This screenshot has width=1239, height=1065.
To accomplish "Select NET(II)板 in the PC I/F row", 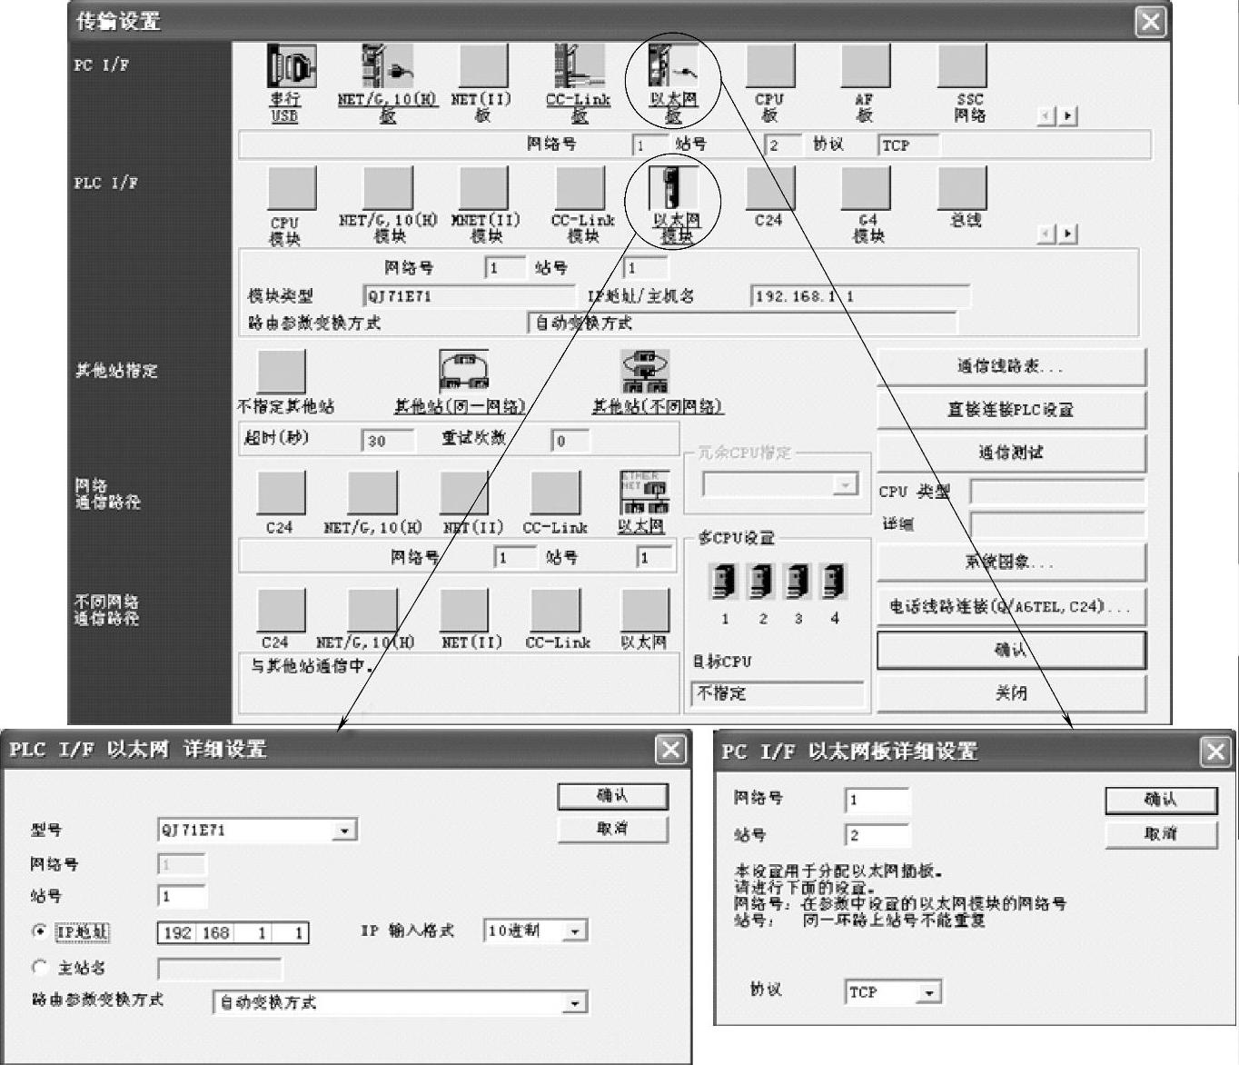I will (482, 67).
